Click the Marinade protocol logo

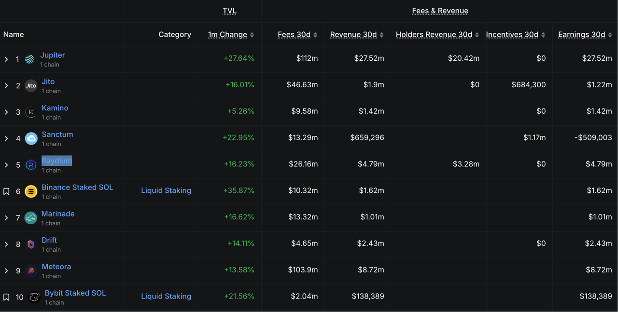[30, 218]
